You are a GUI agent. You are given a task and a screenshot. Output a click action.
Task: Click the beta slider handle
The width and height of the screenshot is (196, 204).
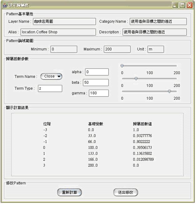(x=136, y=78)
